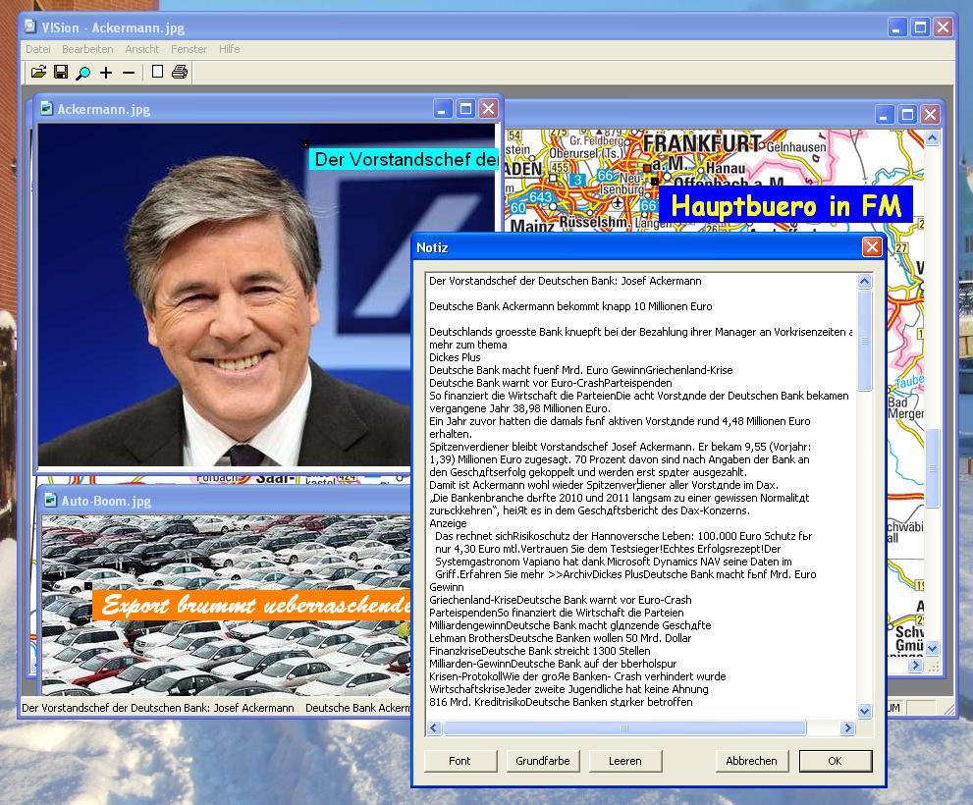The width and height of the screenshot is (973, 805).
Task: Click the Notiz text scroll-left arrow
Action: (434, 728)
